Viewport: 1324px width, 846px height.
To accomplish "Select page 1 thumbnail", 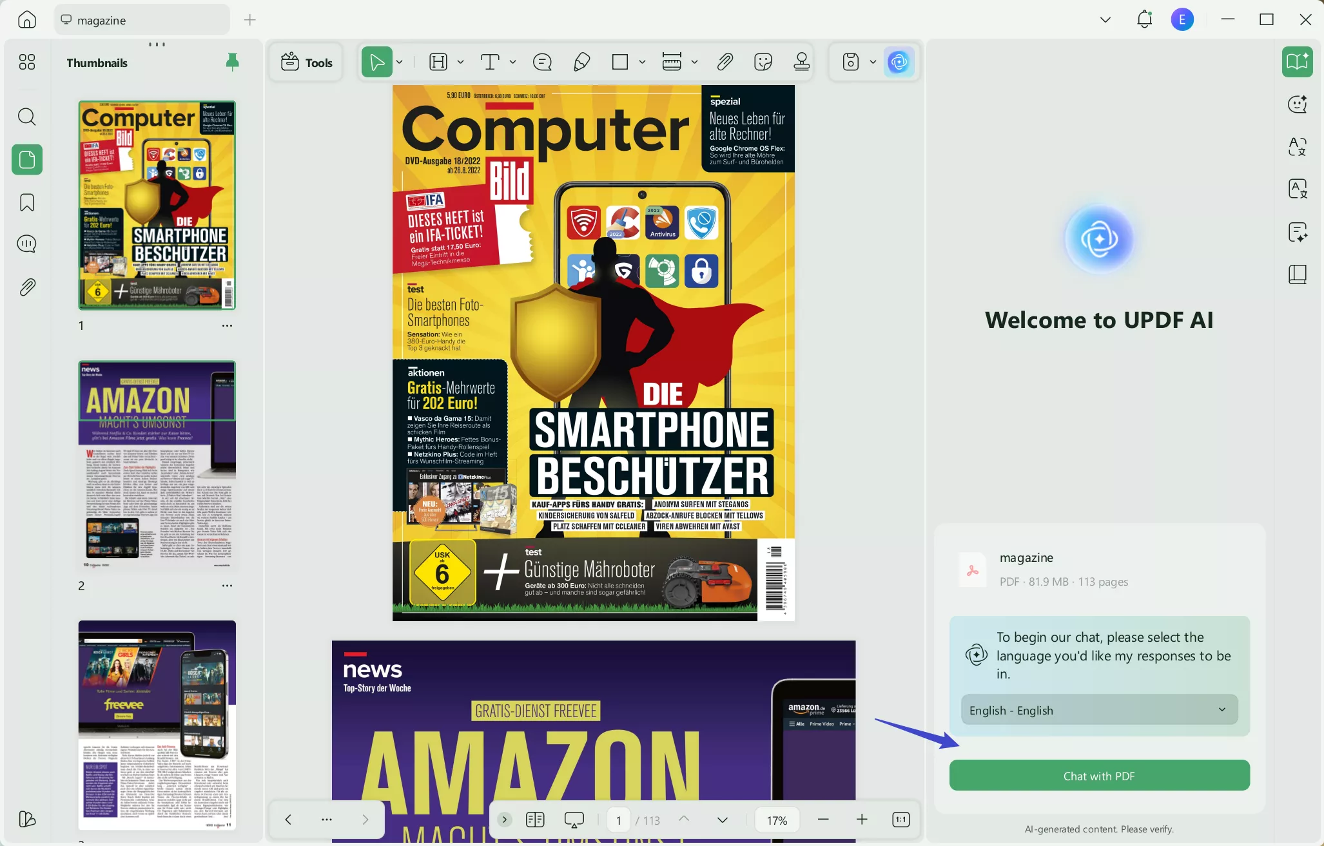I will pyautogui.click(x=157, y=206).
